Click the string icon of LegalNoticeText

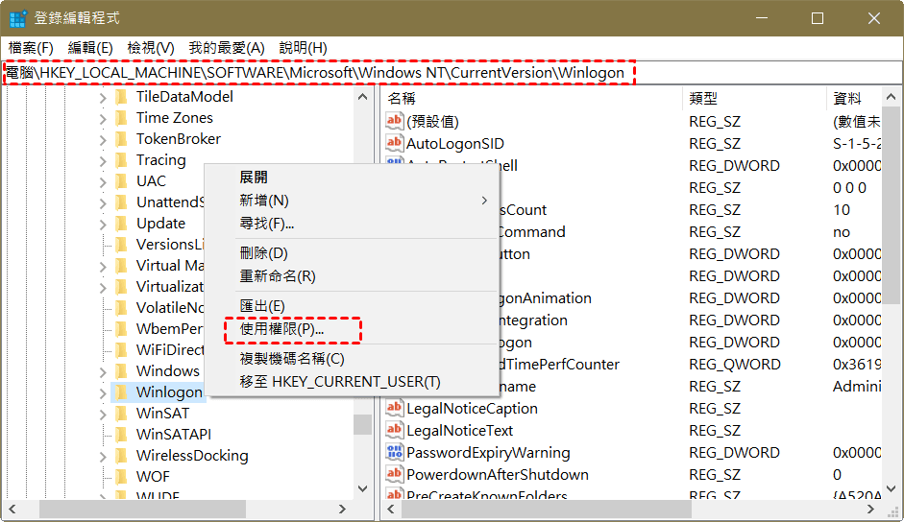[394, 430]
